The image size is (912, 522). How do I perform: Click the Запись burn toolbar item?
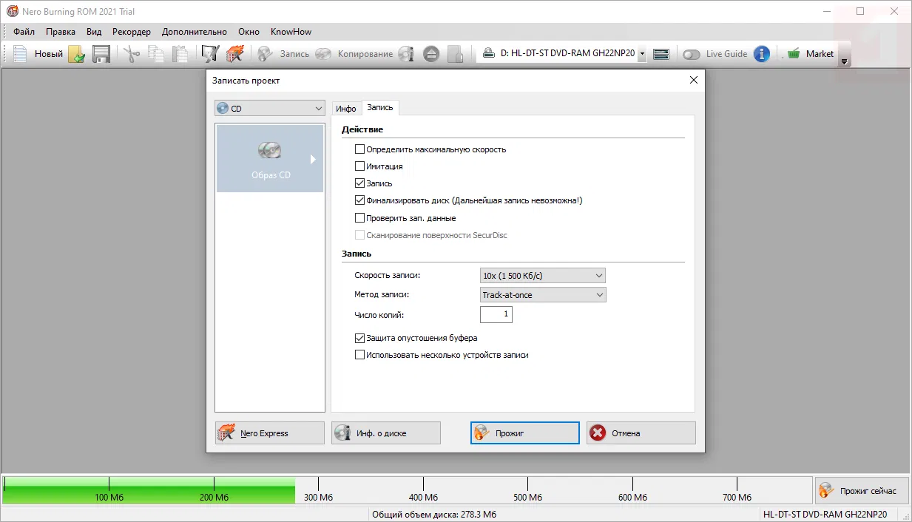point(283,54)
